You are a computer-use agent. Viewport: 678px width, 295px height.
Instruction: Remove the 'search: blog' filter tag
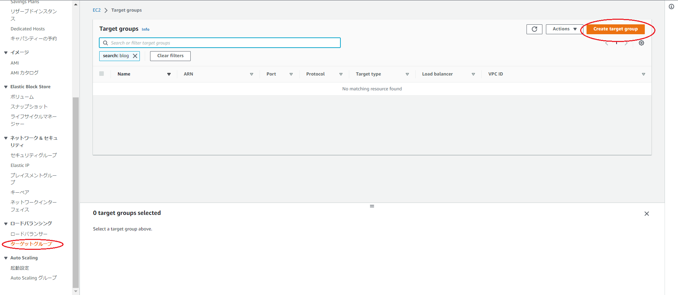135,56
